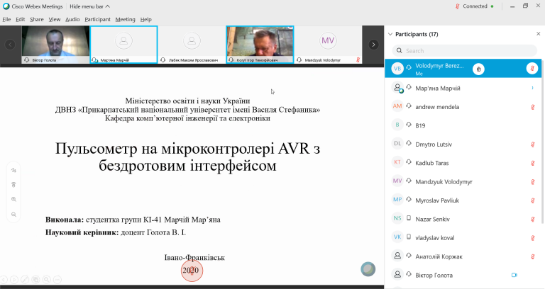Click the video camera icon for Віктор Голота

pyautogui.click(x=514, y=275)
